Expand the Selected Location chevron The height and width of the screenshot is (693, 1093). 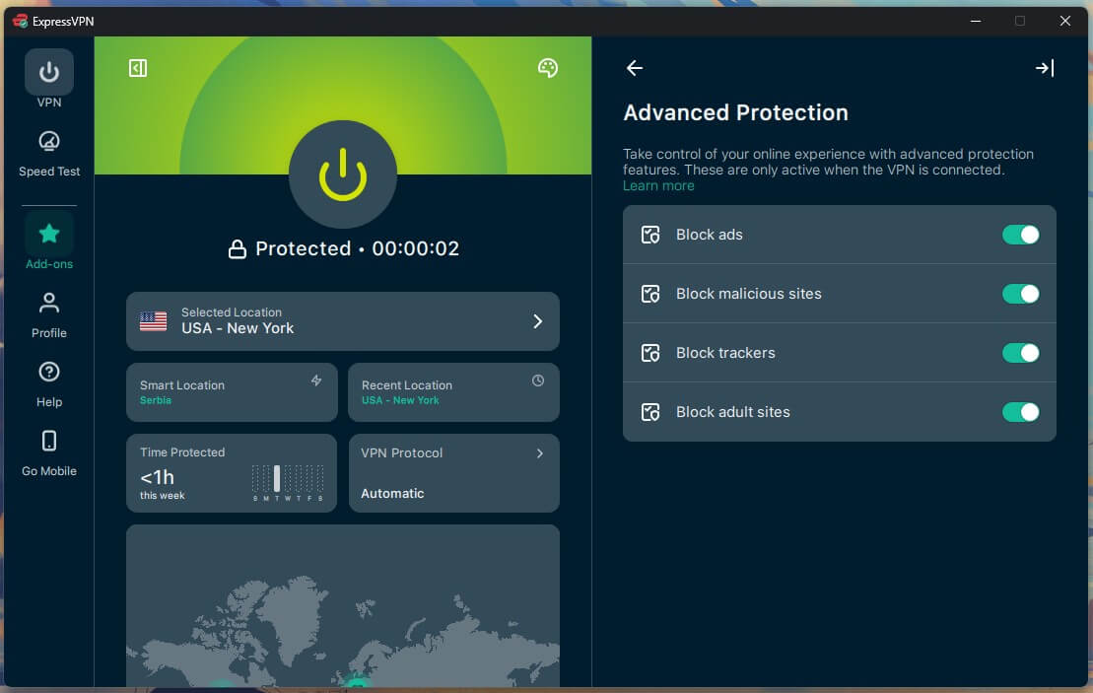coord(537,321)
